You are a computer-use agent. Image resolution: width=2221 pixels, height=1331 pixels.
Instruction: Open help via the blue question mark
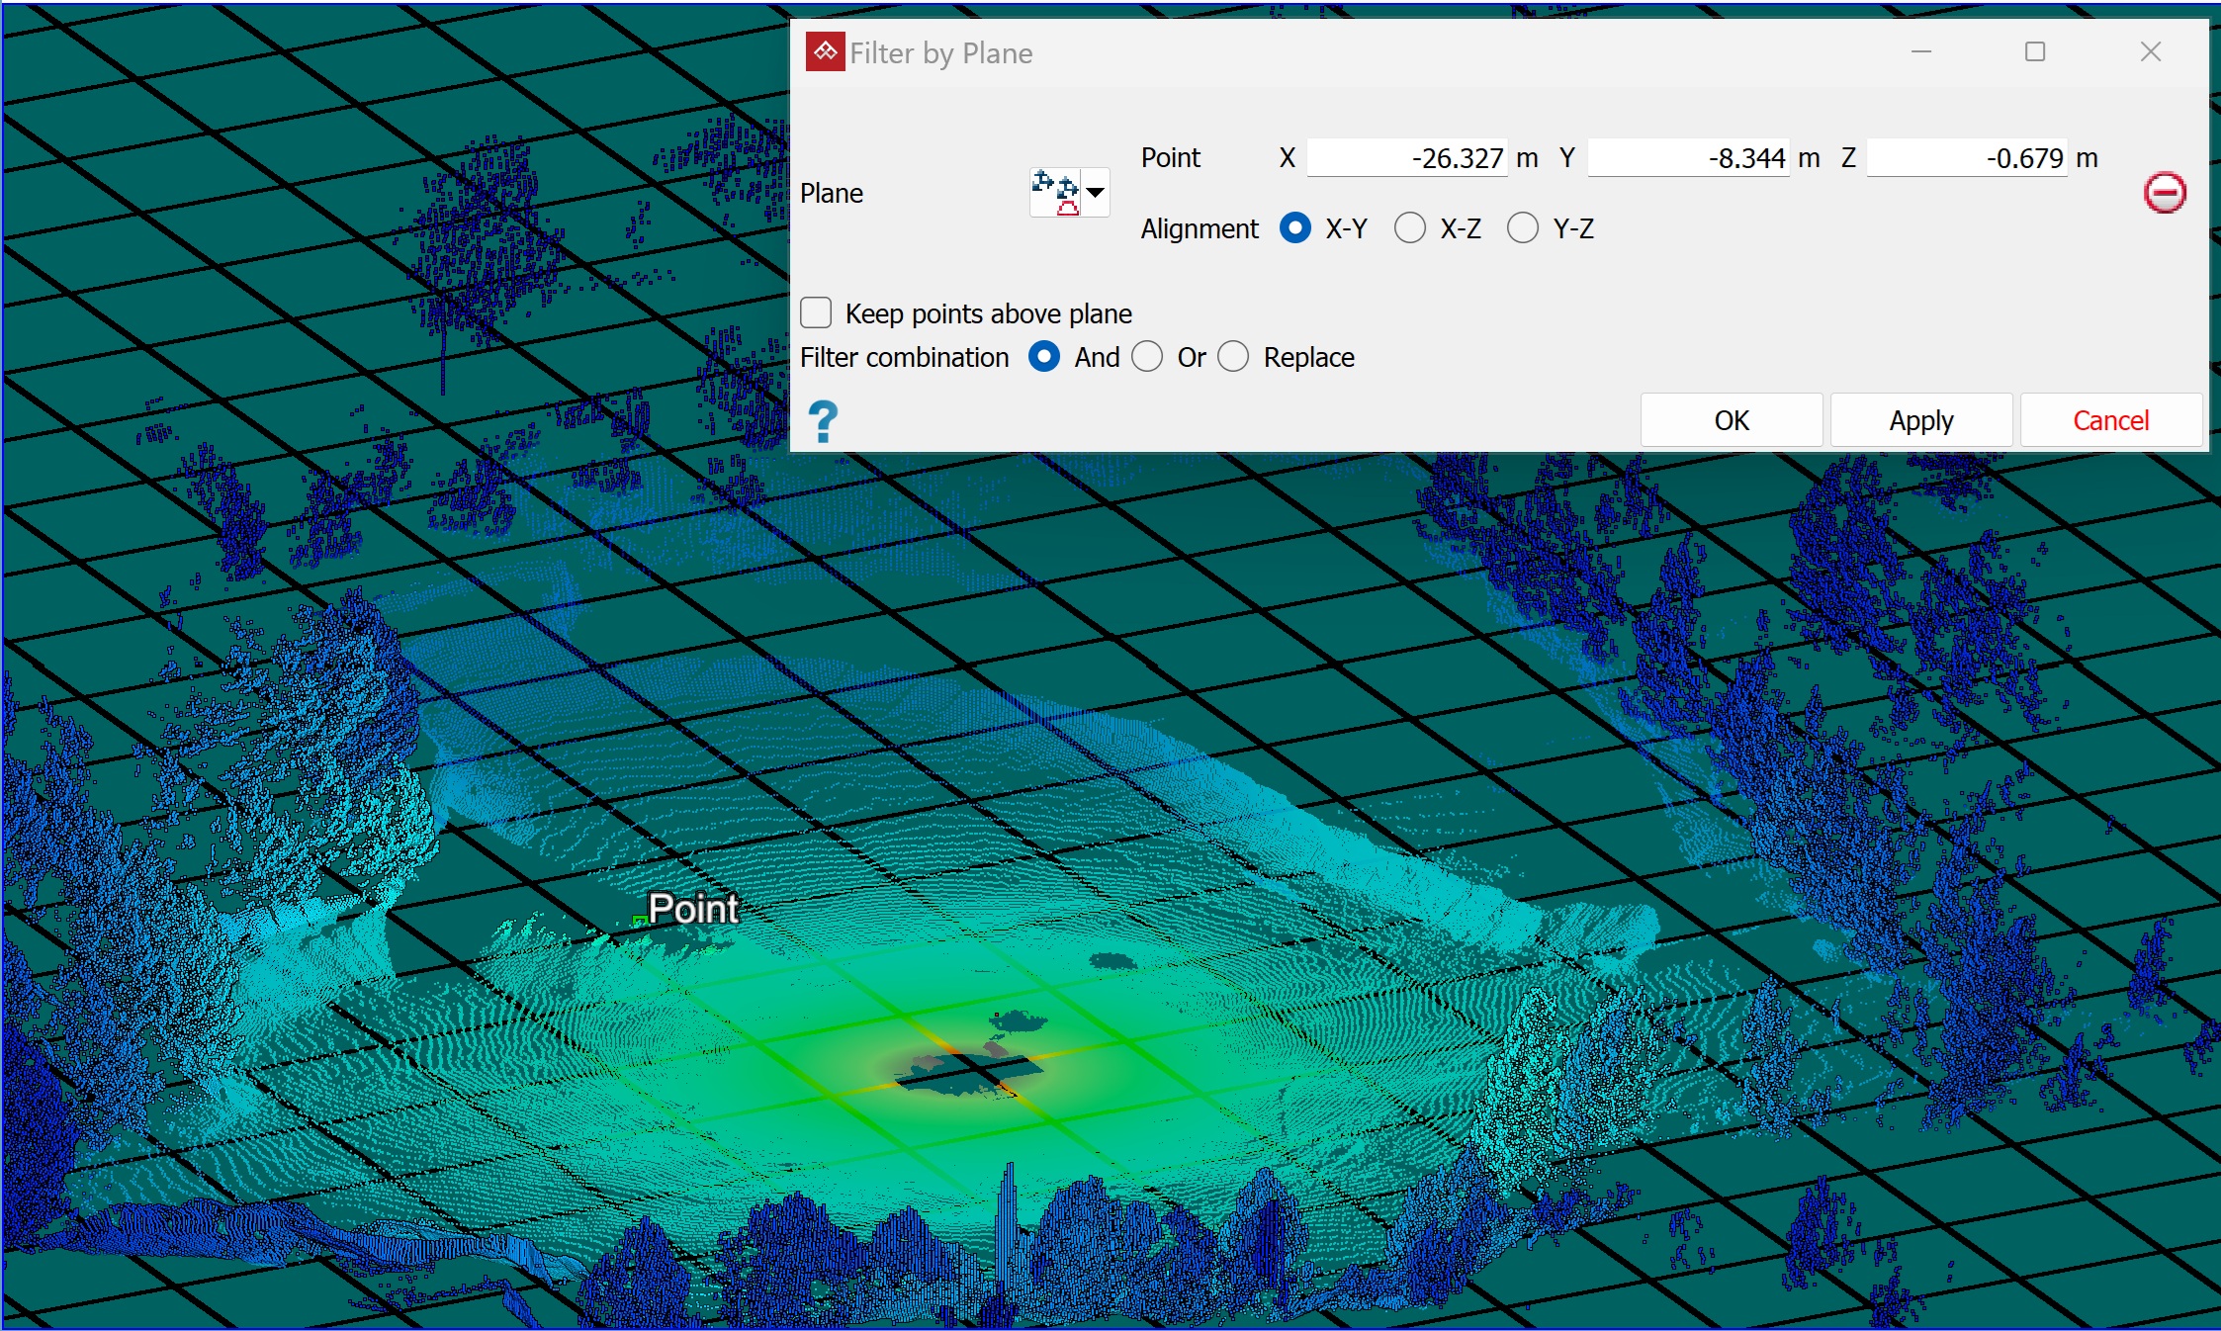[823, 421]
